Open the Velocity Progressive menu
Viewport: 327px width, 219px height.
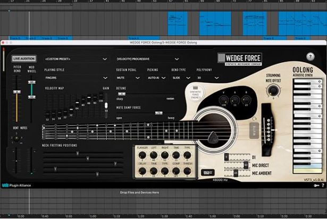148,59
